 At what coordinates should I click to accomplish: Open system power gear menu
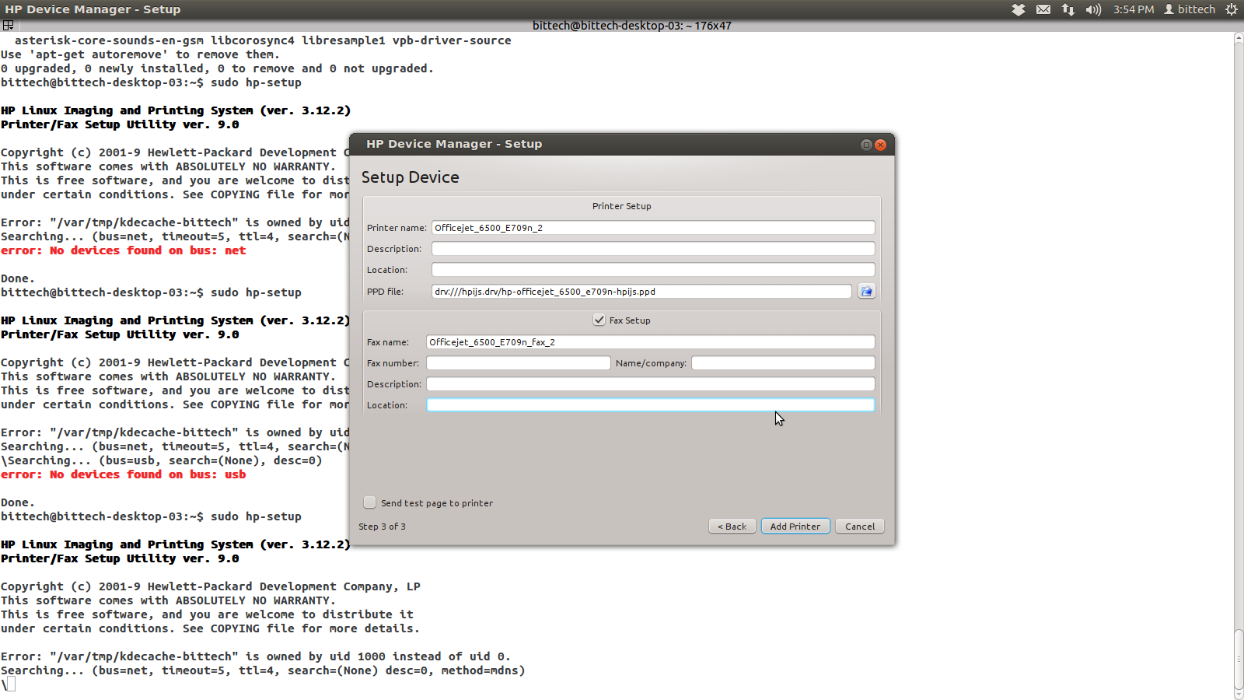tap(1232, 9)
